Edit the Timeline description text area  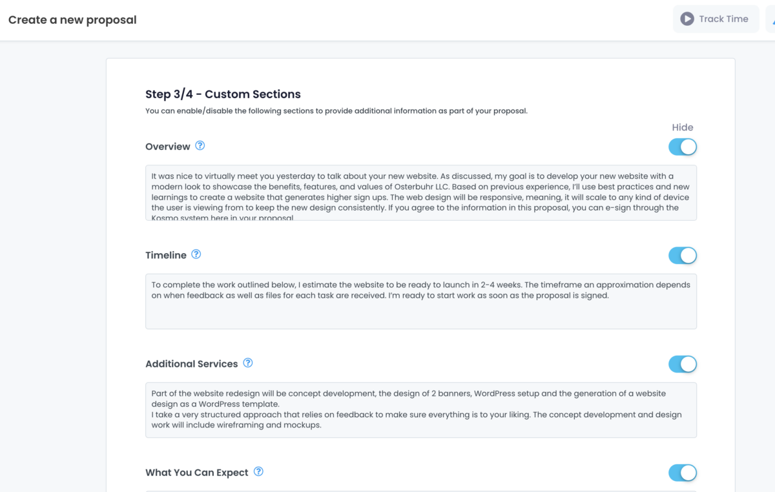(x=420, y=301)
